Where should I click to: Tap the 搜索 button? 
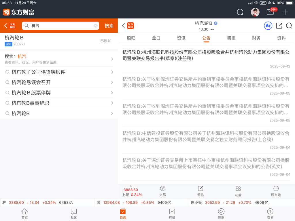(x=109, y=26)
